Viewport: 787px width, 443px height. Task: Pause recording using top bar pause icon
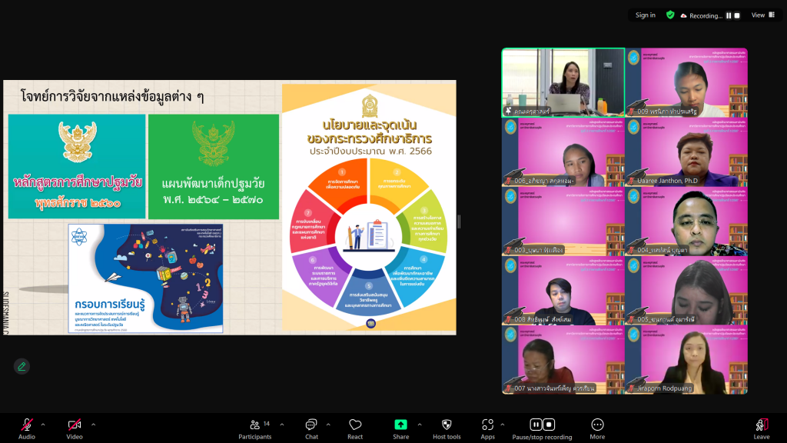tap(729, 15)
